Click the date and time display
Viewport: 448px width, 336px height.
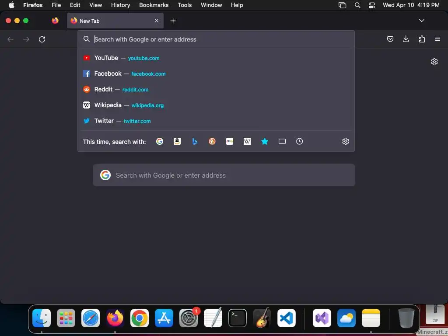tap(411, 5)
